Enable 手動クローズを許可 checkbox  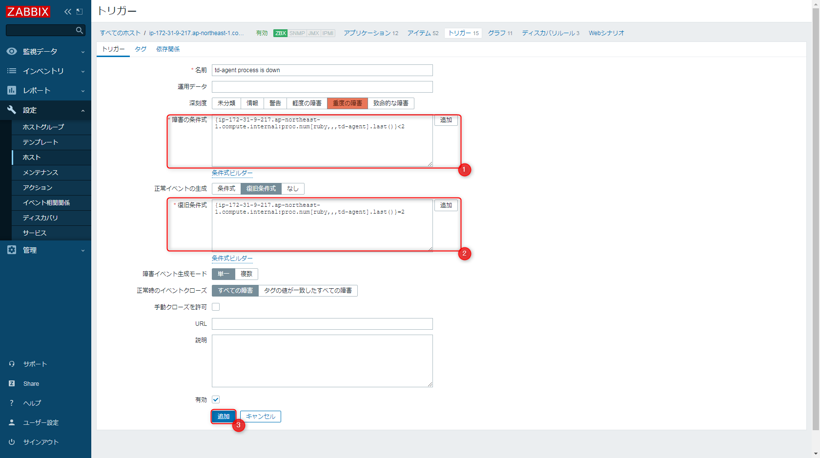click(216, 307)
